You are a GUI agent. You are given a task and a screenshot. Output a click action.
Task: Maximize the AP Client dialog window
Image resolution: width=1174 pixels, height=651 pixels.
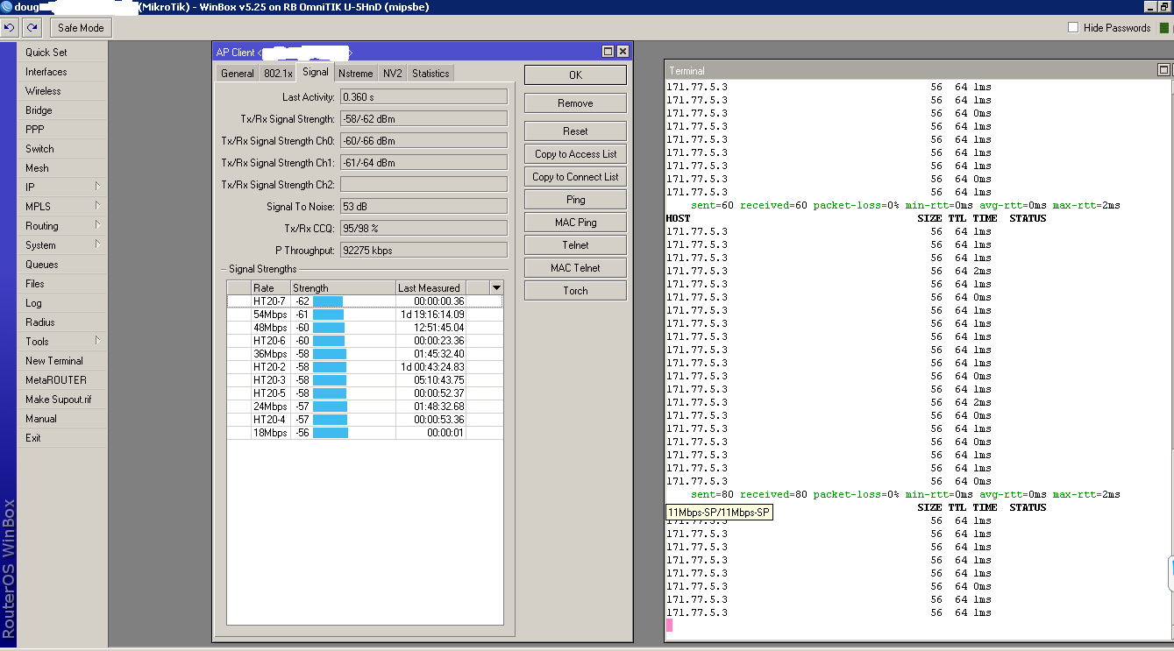[608, 52]
